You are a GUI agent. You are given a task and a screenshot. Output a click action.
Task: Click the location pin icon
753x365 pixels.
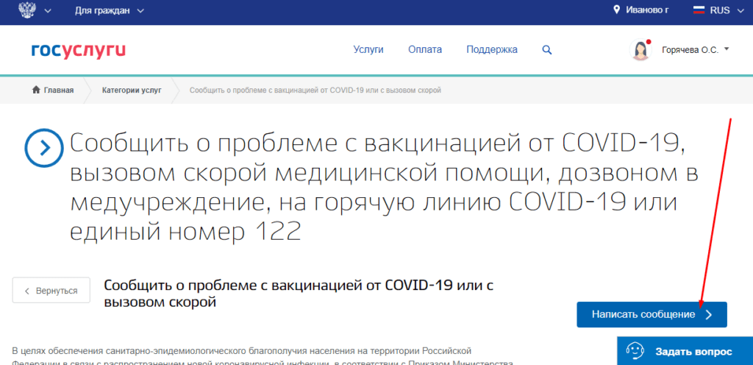click(x=617, y=10)
